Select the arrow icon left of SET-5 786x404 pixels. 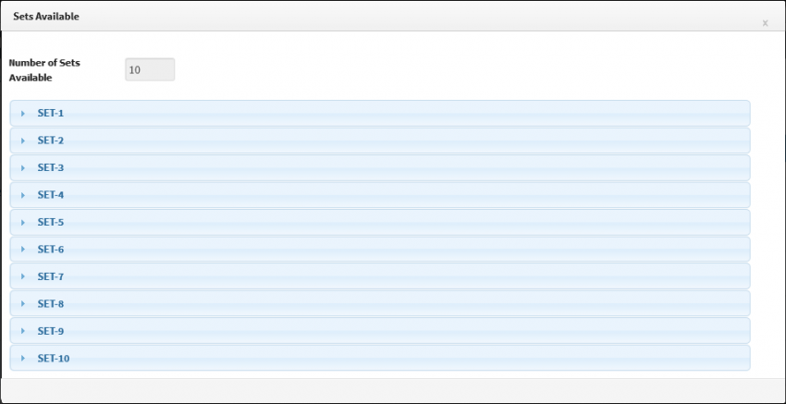[23, 223]
